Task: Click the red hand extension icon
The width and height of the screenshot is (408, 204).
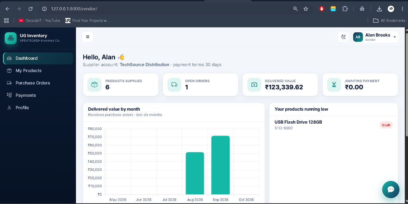Action: (322, 9)
